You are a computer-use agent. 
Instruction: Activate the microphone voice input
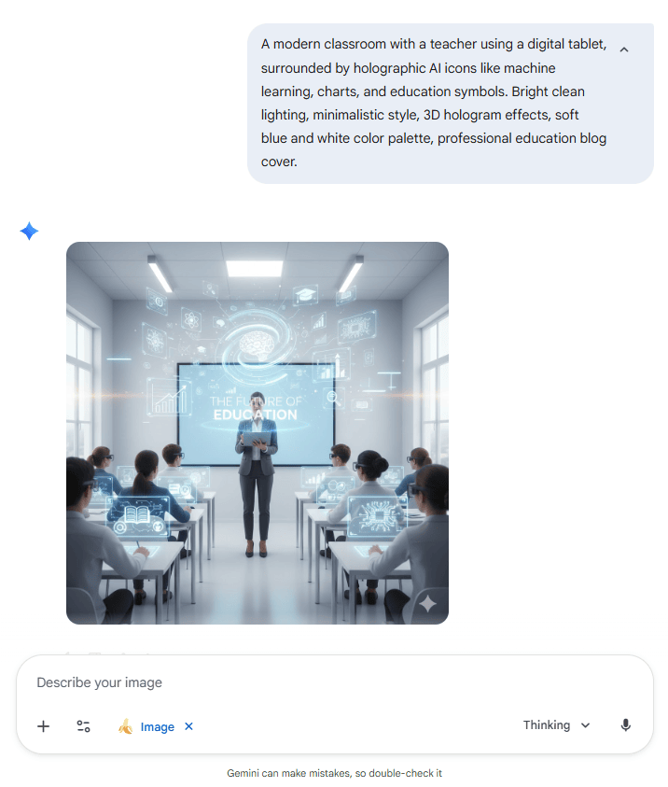click(625, 725)
